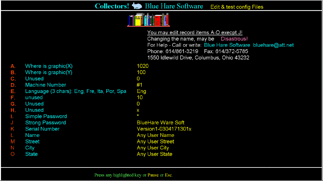Screen dimensions: 323x181
Task: Choose highlighted key F. for unused
Action: pos(13,98)
